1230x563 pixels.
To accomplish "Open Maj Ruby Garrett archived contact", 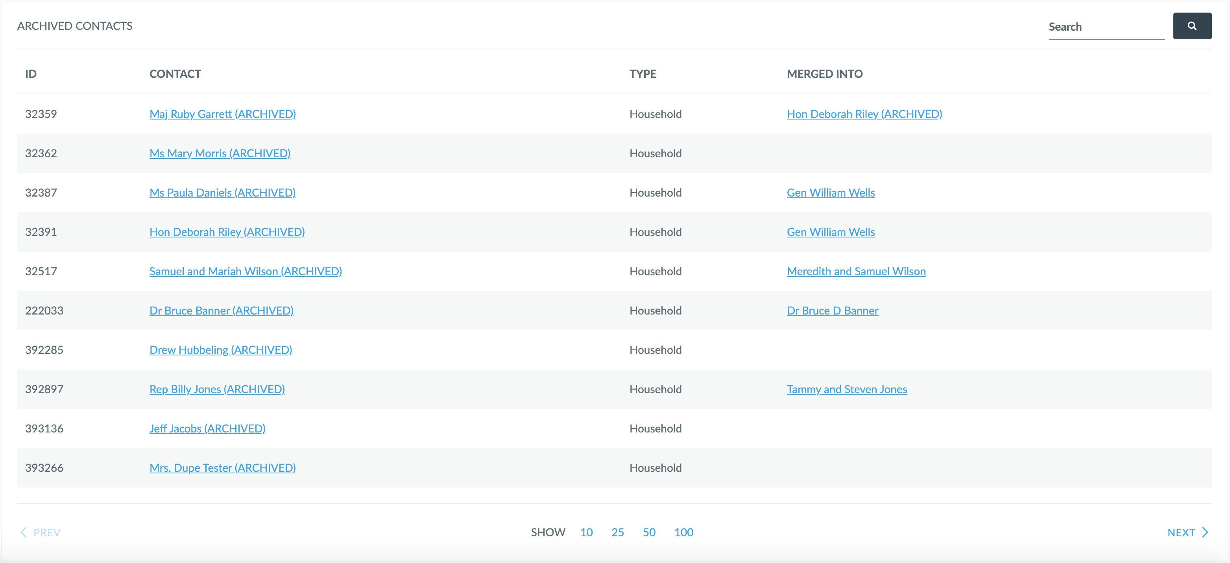I will (x=222, y=114).
